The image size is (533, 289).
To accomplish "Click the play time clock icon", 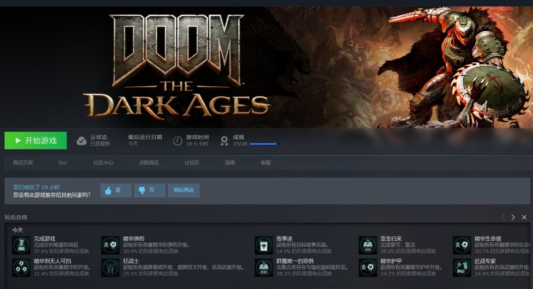I will (178, 140).
